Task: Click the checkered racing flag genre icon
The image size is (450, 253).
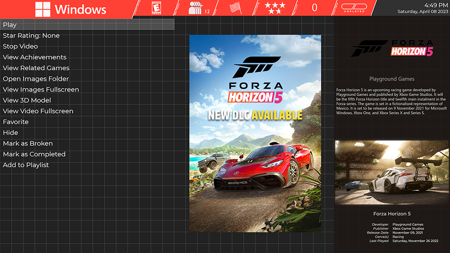Action: (236, 8)
